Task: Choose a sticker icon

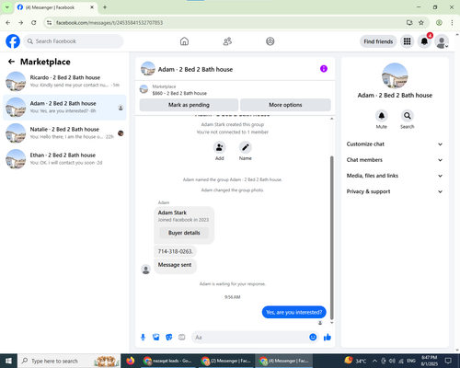Action: tap(169, 338)
